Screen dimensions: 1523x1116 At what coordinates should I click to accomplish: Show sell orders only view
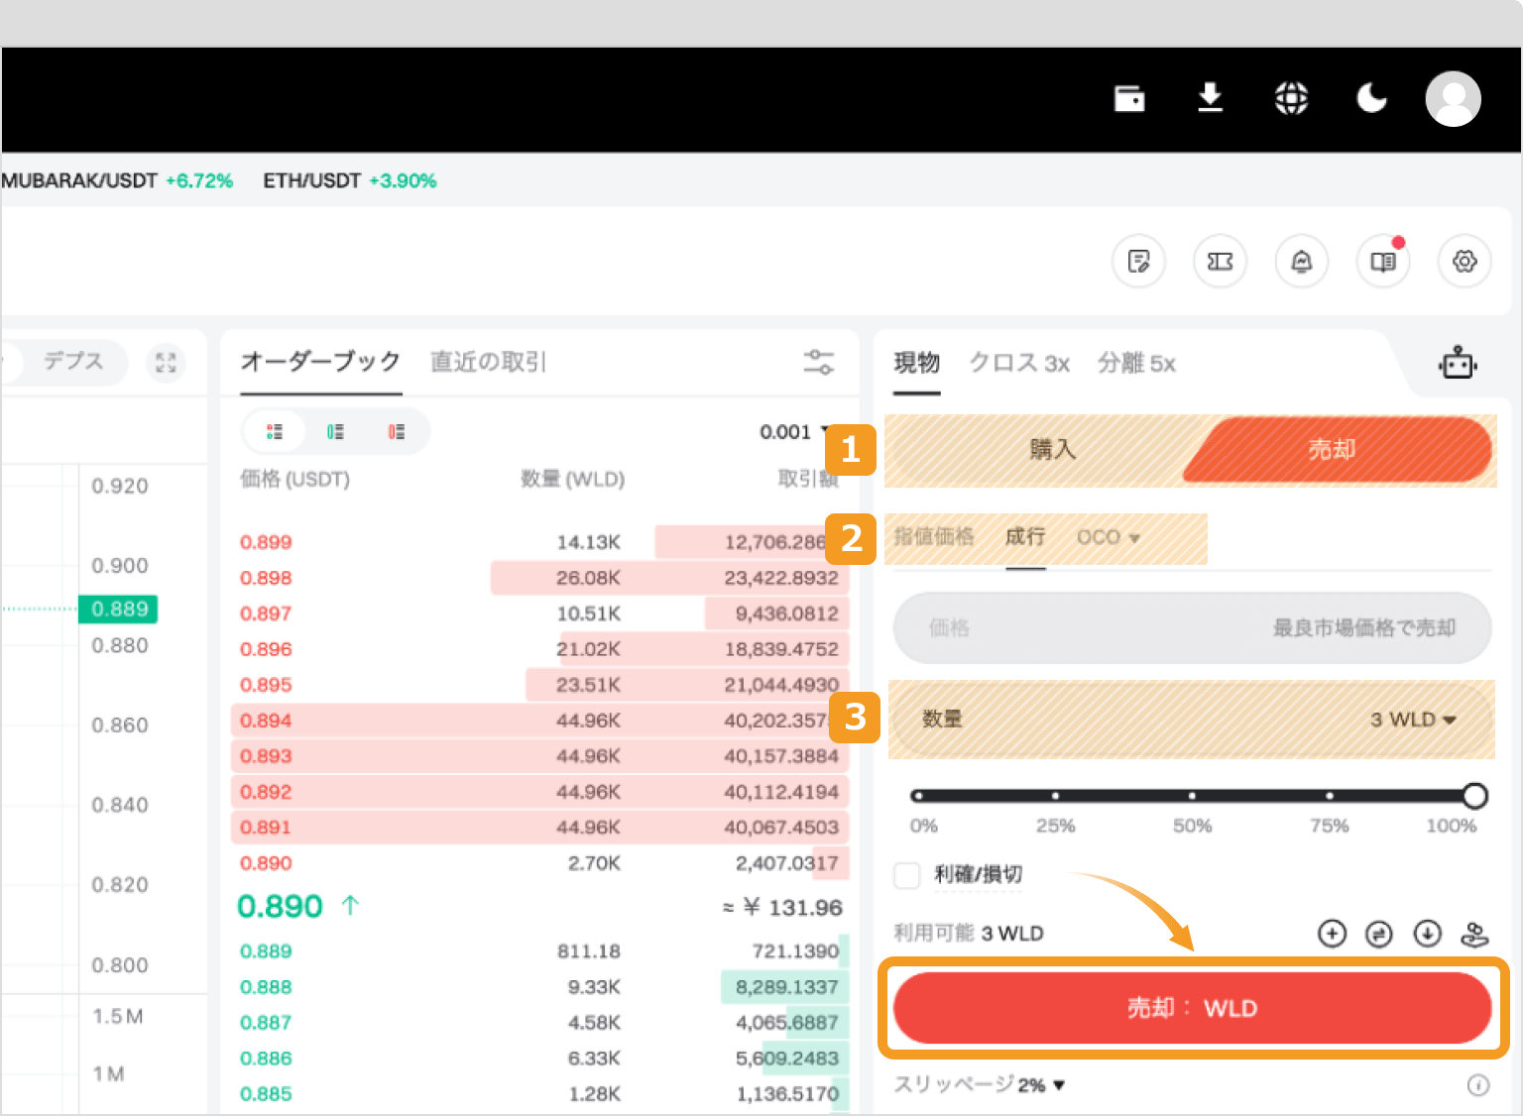396,432
